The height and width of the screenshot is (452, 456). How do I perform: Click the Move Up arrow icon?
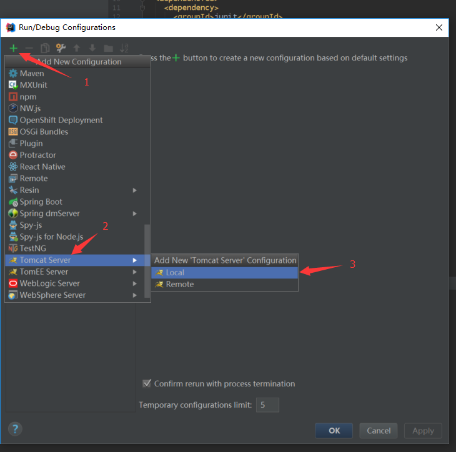(76, 48)
